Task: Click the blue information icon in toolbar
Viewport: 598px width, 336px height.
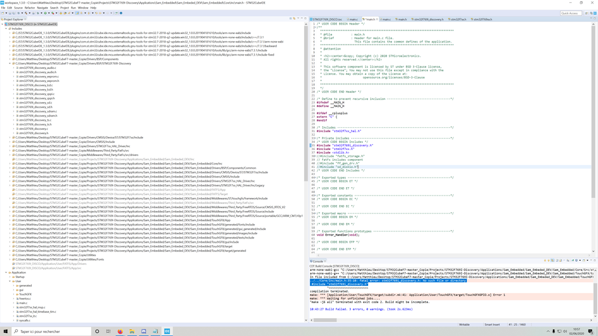Action: 121,13
